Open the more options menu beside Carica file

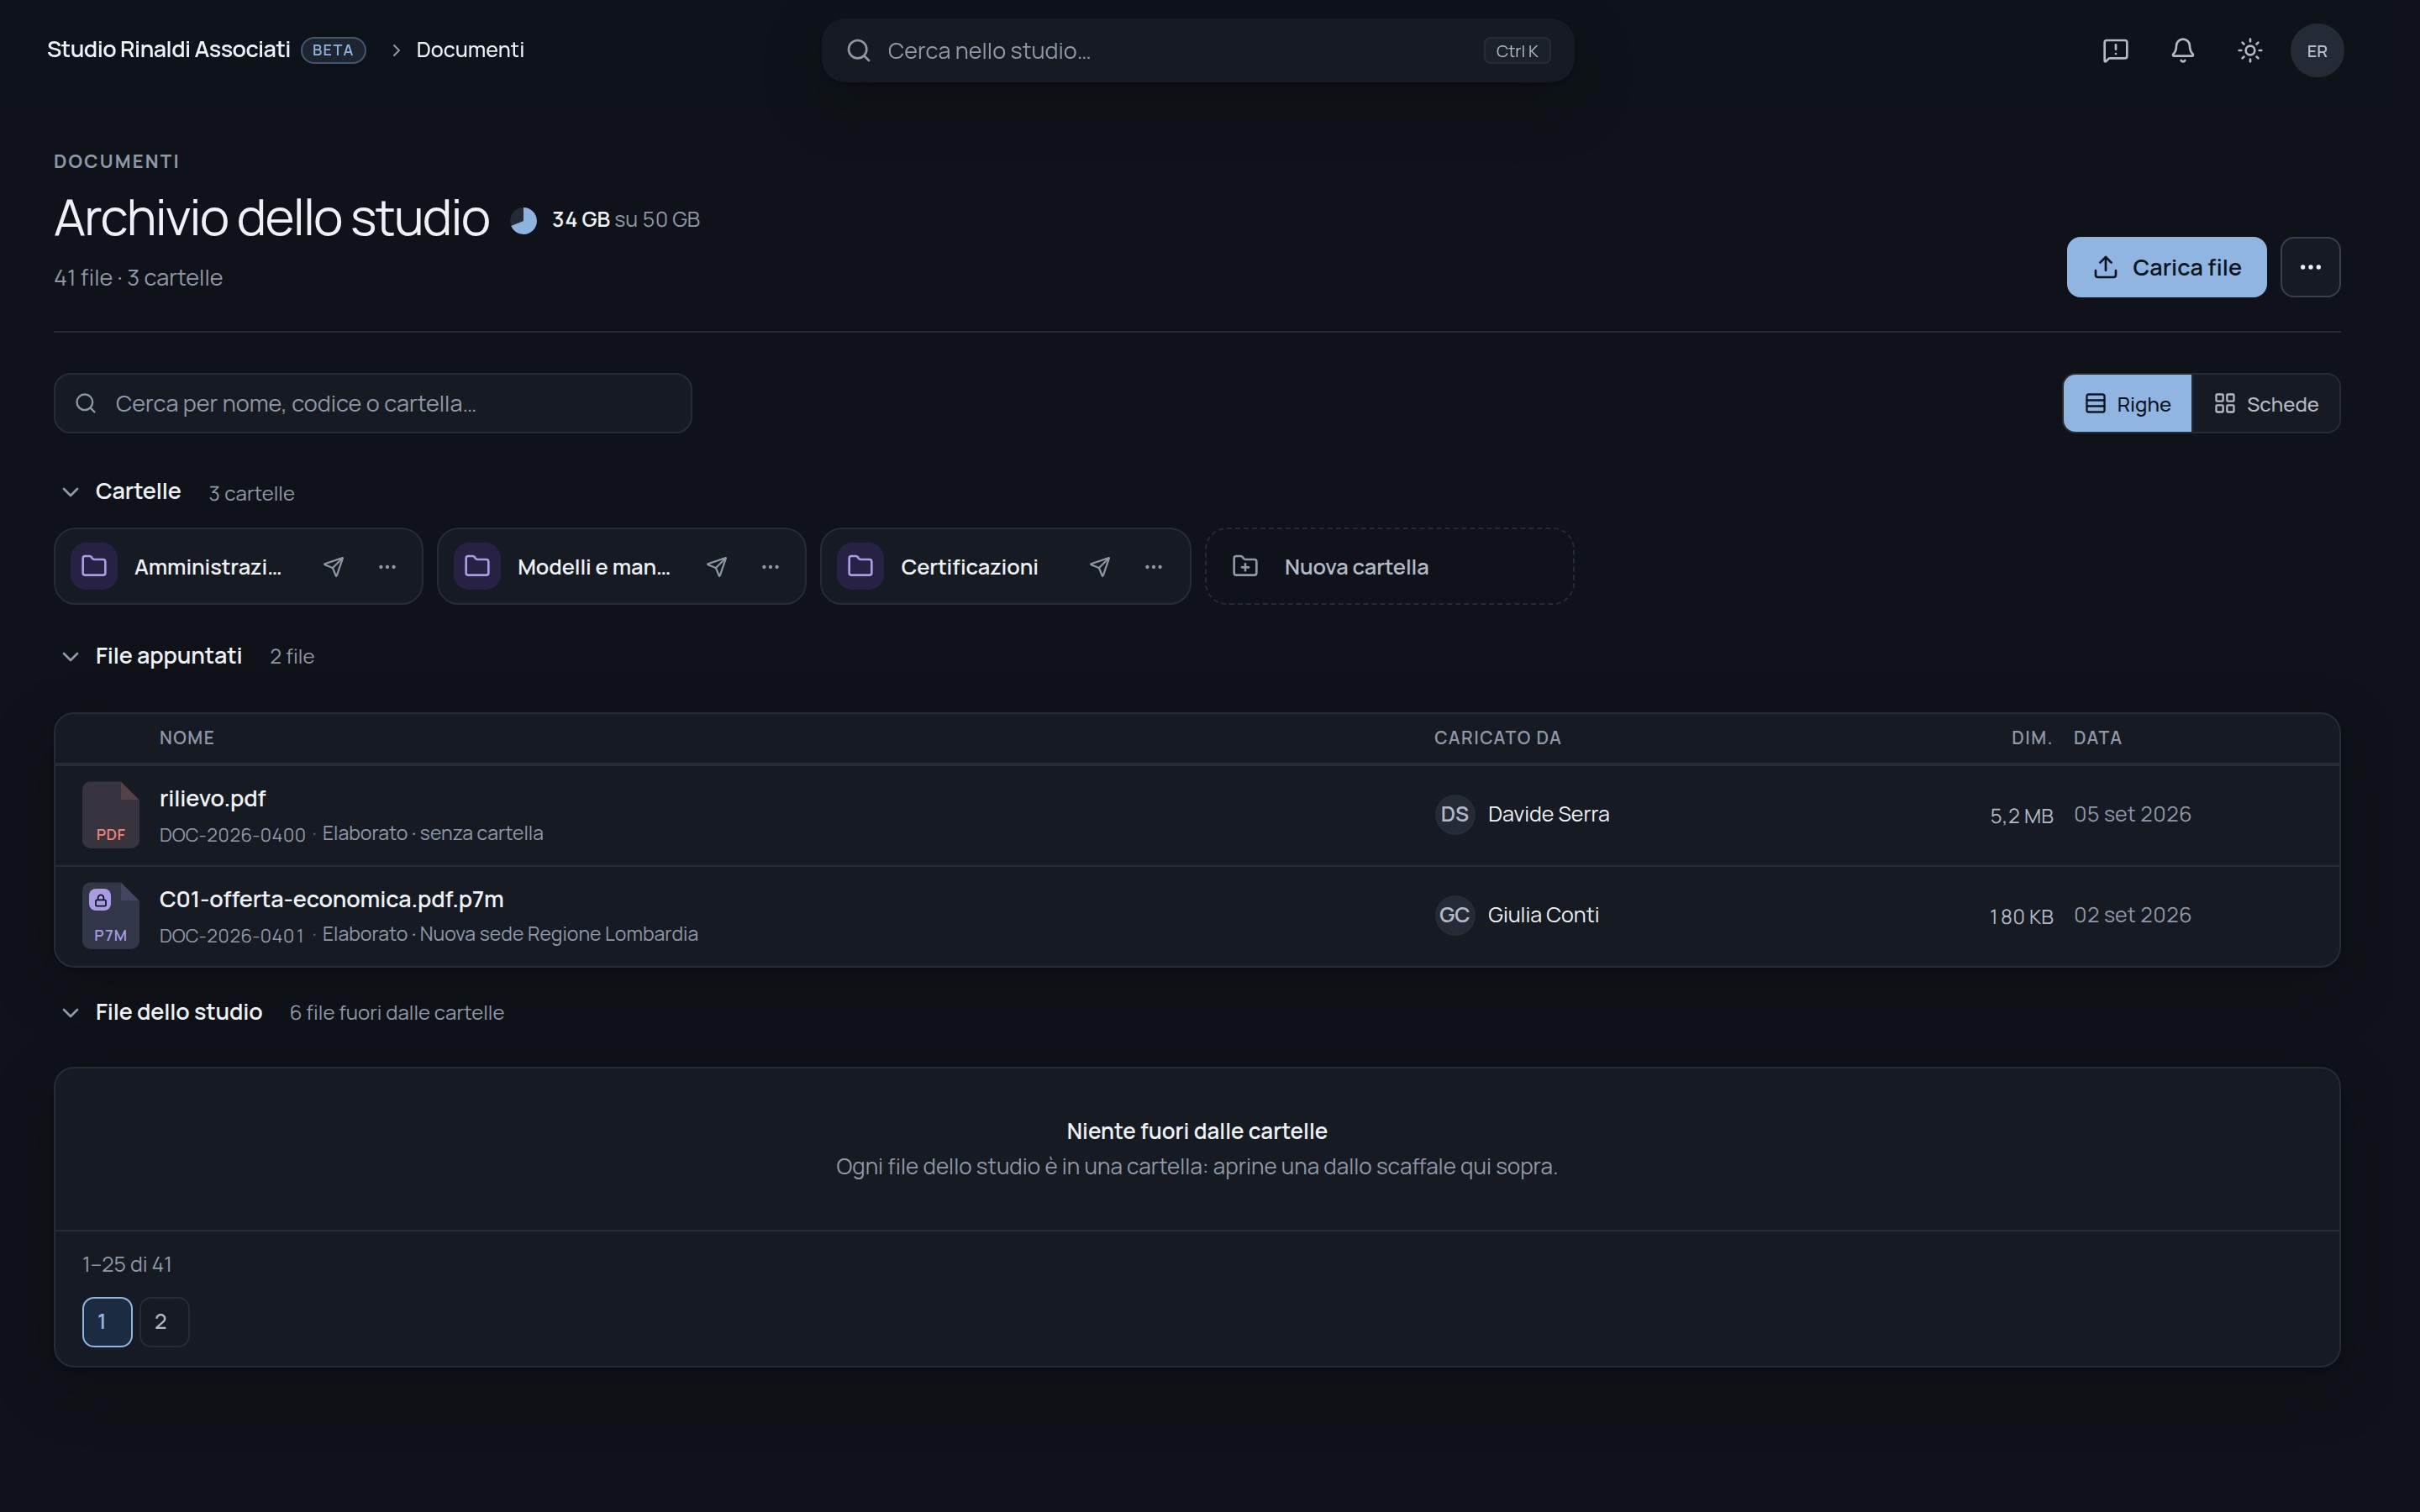[2310, 267]
